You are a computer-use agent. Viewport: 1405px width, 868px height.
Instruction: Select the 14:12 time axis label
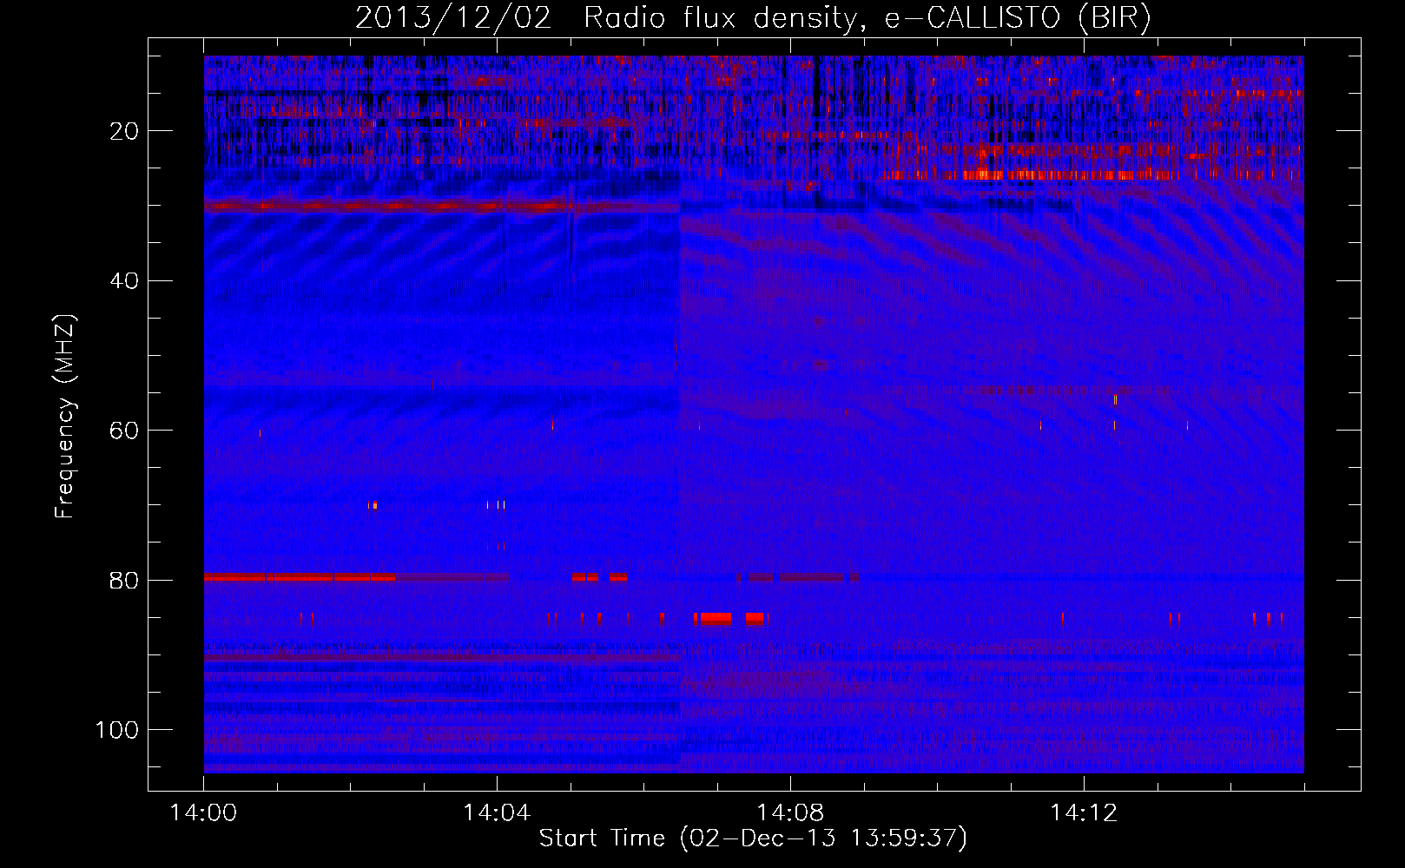(x=1084, y=813)
